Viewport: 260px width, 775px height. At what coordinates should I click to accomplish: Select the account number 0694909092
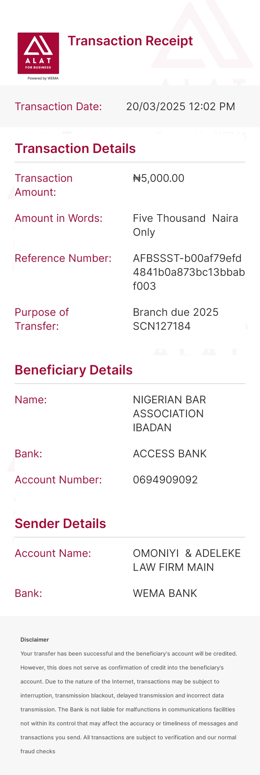point(165,480)
